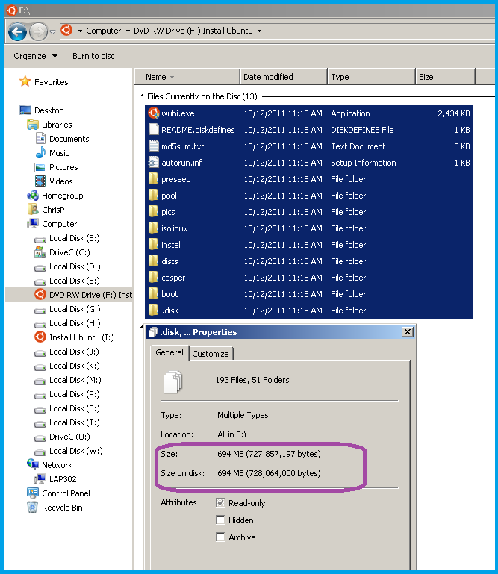The width and height of the screenshot is (498, 574).
Task: Enable the Hidden attribute checkbox
Action: pyautogui.click(x=220, y=520)
